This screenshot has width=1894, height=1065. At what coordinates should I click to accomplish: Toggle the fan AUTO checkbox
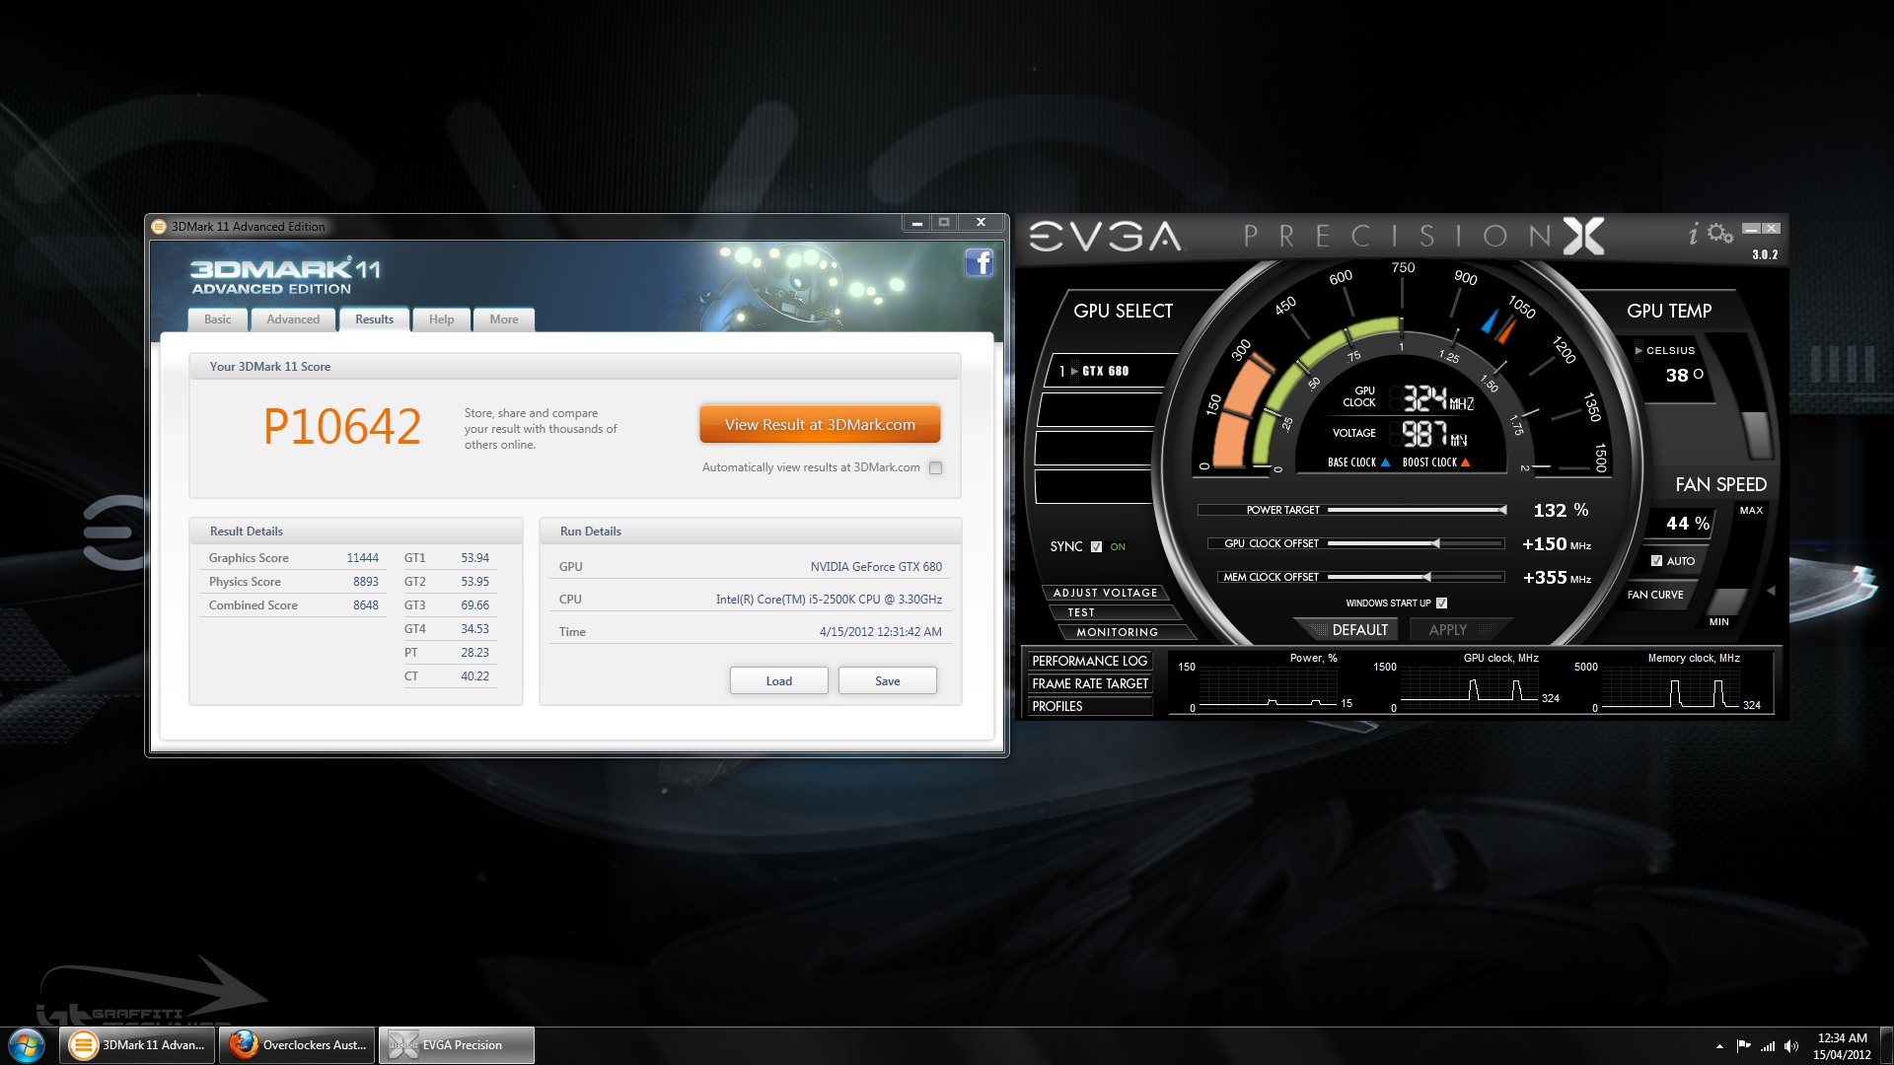(x=1656, y=561)
